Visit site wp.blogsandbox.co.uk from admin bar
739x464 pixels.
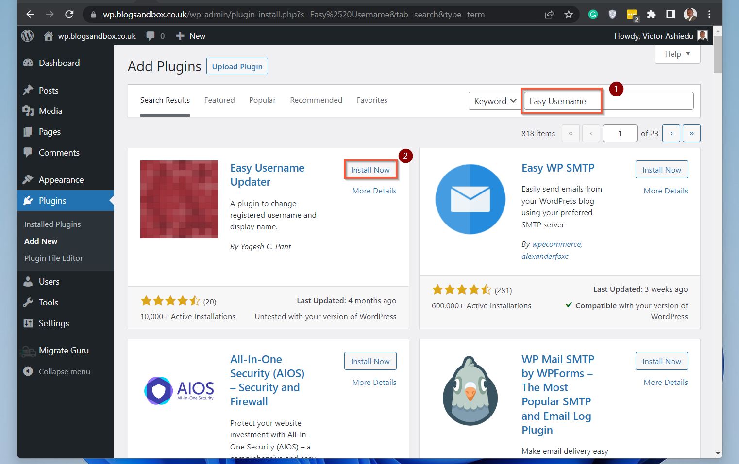click(x=90, y=36)
